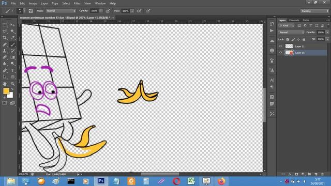Toggle pressure for opacity button
Viewport: 331px width, 186px height.
click(108, 11)
